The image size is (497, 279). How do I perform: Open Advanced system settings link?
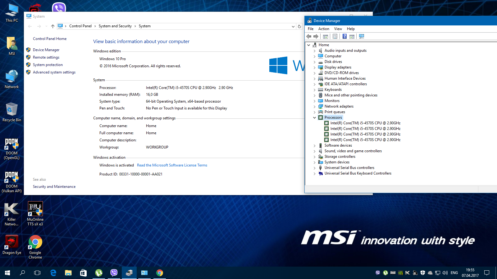(x=54, y=72)
